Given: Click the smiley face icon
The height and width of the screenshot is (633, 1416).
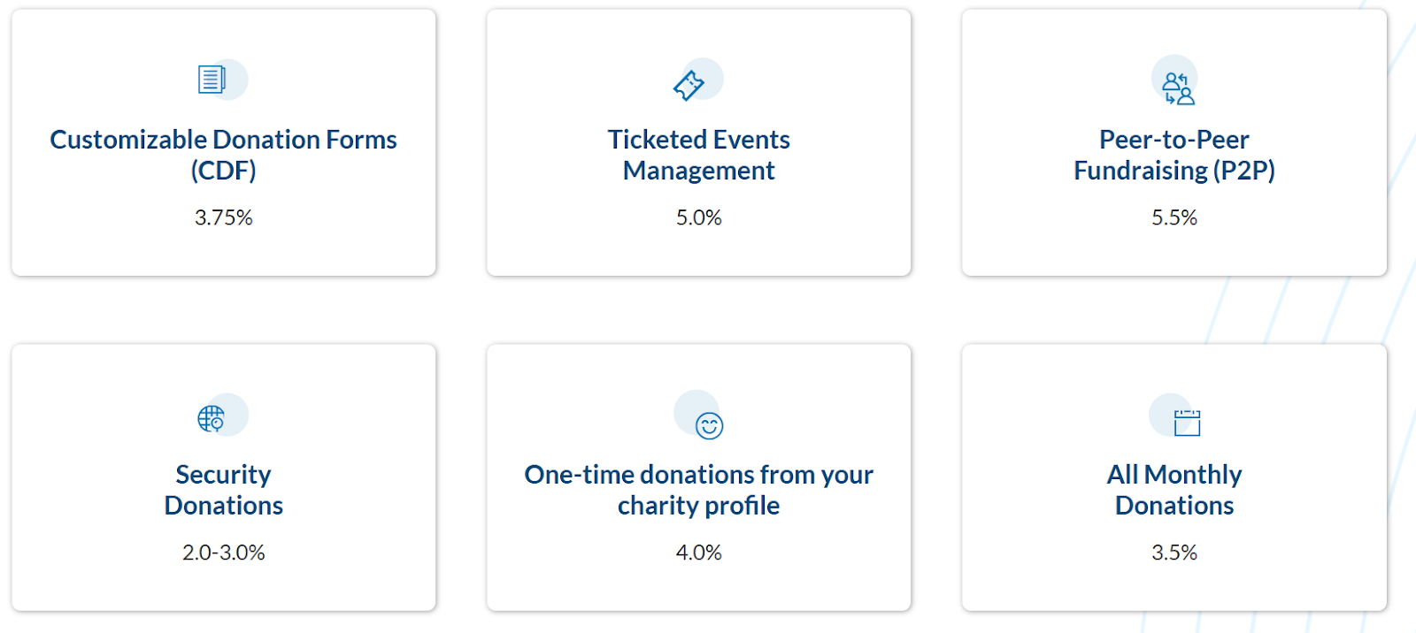Looking at the screenshot, I should [709, 425].
